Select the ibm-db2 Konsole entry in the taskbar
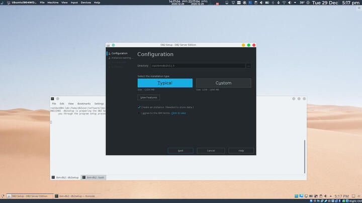Screen dimensions: 362x203 click(76, 196)
